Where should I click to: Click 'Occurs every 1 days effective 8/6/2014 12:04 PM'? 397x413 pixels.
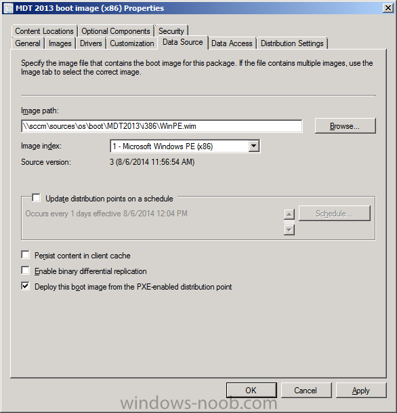[106, 214]
